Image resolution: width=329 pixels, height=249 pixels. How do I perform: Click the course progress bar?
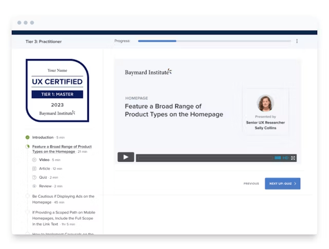click(x=214, y=41)
